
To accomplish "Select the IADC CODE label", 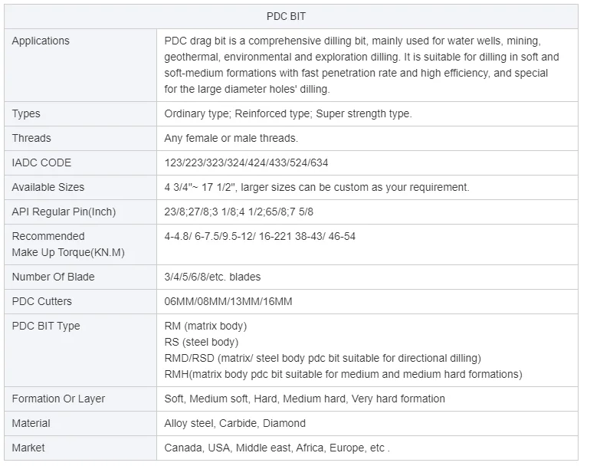I will coord(41,163).
